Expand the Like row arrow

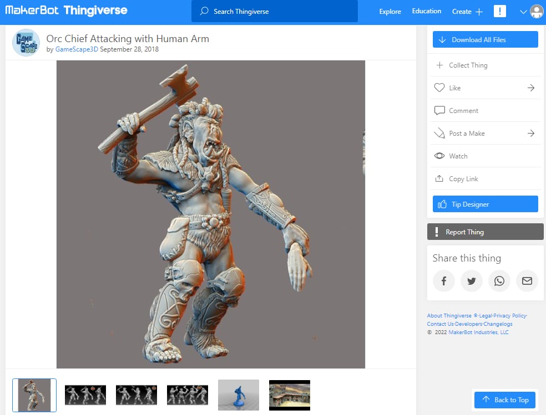tap(530, 88)
